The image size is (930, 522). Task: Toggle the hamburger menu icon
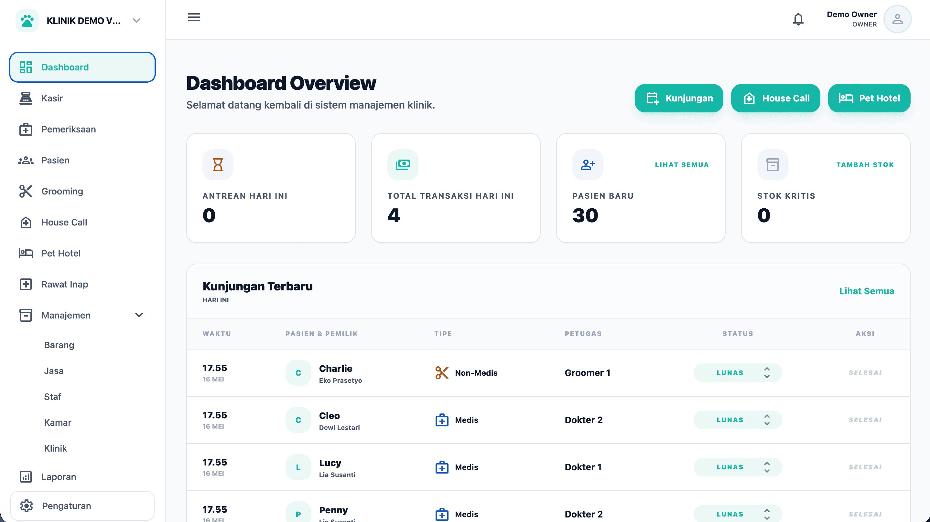tap(194, 17)
